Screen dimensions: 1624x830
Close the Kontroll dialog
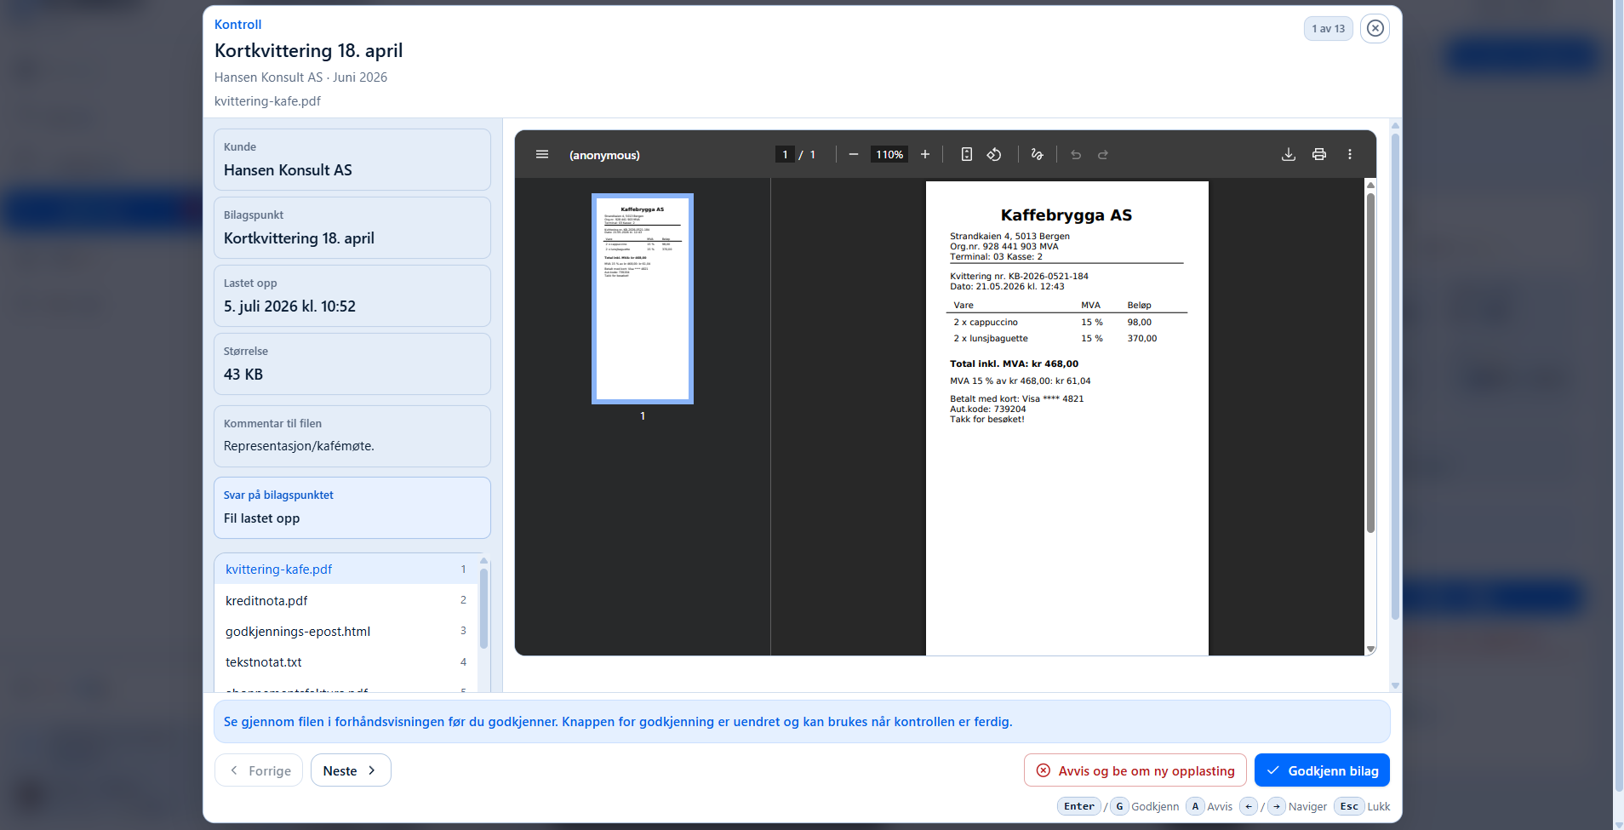coord(1375,28)
